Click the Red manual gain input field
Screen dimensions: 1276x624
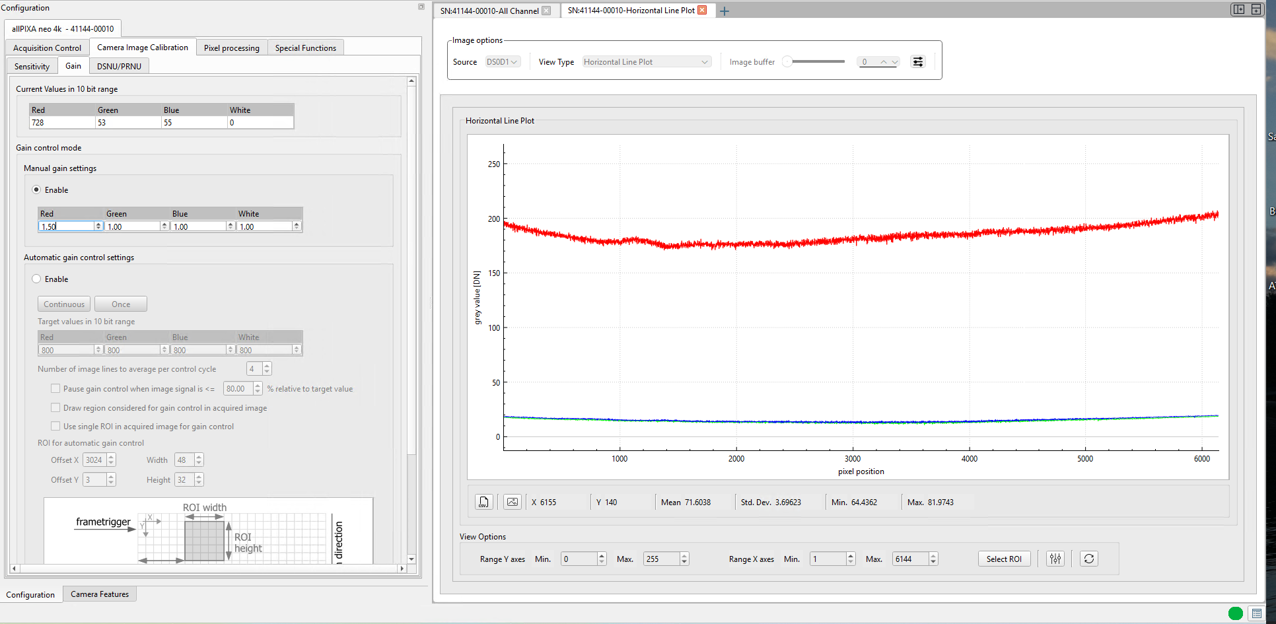click(67, 226)
